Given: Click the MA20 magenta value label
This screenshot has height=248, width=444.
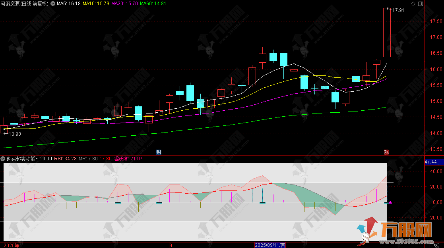Looking at the screenshot, I should [x=124, y=4].
